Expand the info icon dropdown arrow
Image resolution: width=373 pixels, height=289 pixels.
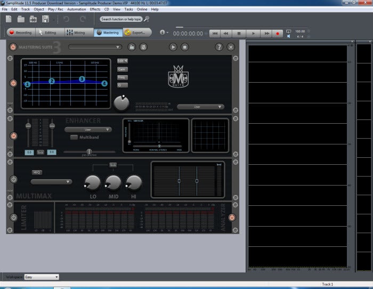pos(167,33)
